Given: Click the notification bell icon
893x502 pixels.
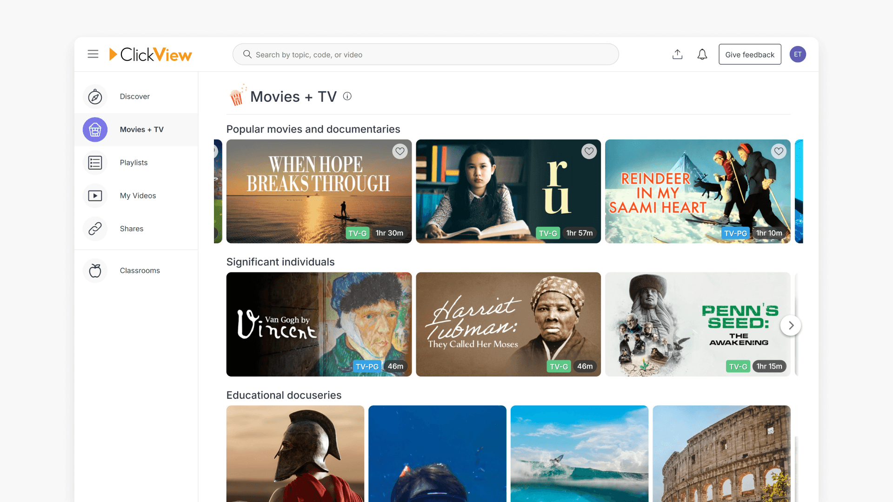Looking at the screenshot, I should 702,54.
